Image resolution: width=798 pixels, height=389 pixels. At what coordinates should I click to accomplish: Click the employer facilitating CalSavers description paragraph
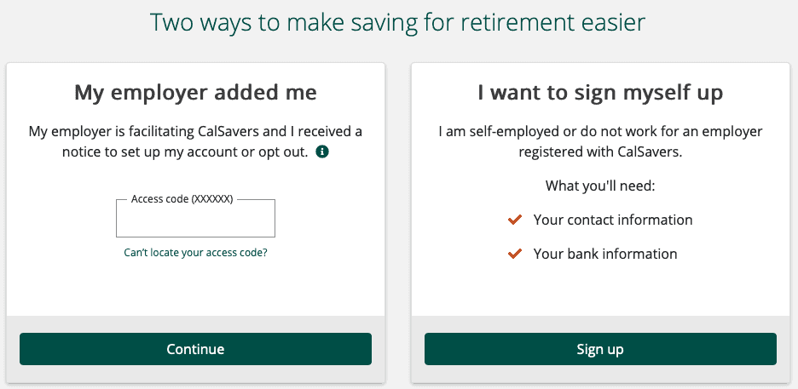(x=195, y=141)
